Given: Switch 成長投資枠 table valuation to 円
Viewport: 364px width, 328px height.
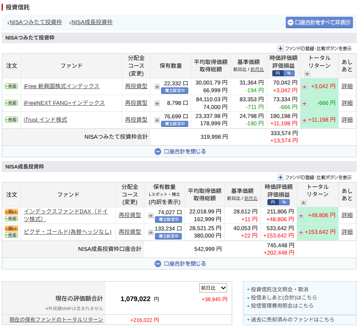Looking at the screenshot, I should tap(273, 202).
